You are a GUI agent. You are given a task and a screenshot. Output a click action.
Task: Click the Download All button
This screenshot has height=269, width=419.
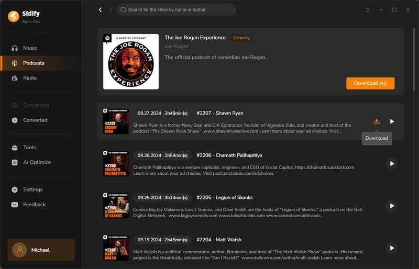tap(370, 83)
